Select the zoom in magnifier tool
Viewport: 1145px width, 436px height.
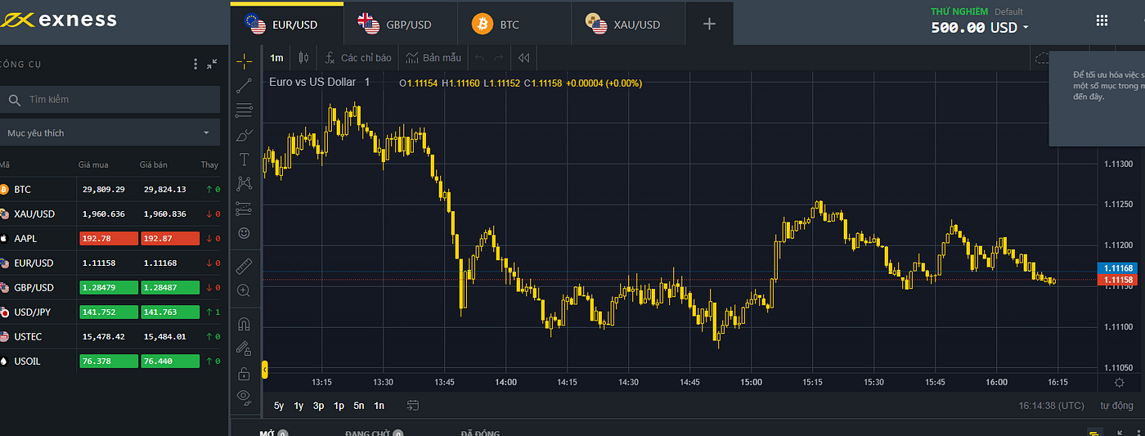(x=244, y=290)
